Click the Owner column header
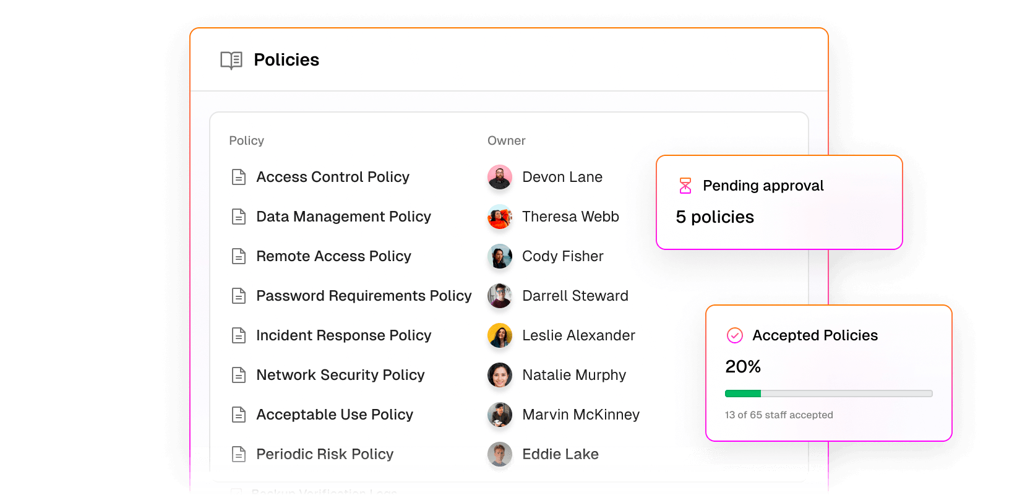This screenshot has height=495, width=1017. point(507,140)
